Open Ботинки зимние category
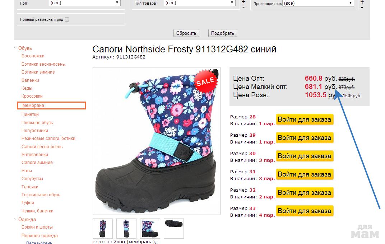Screen dimensions: 385x244 coord(38,72)
